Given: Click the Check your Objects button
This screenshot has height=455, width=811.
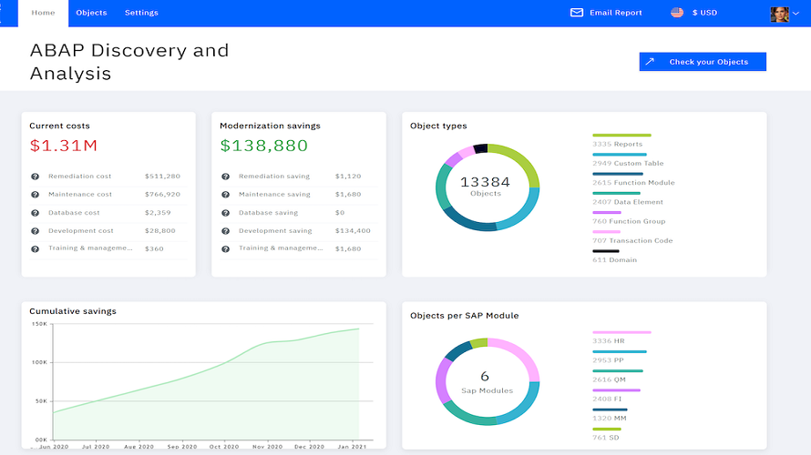Looking at the screenshot, I should (x=703, y=62).
